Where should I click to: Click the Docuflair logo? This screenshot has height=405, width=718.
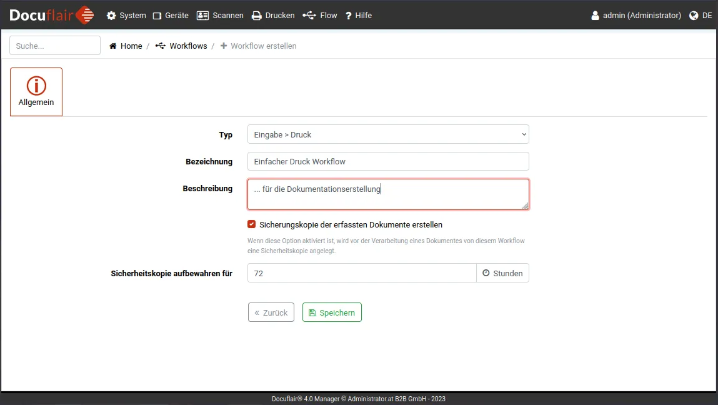tap(51, 15)
